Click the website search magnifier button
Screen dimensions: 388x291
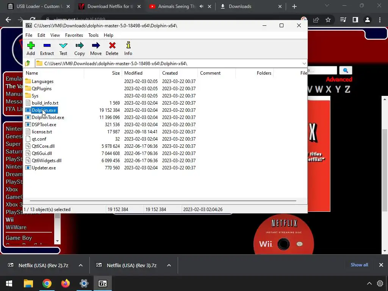point(346,70)
